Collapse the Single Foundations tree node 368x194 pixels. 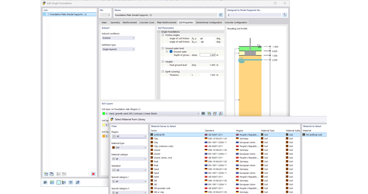point(159,31)
